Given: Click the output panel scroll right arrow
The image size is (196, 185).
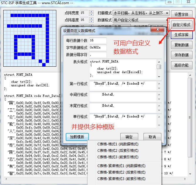Looking at the screenshot, I should 185,179.
